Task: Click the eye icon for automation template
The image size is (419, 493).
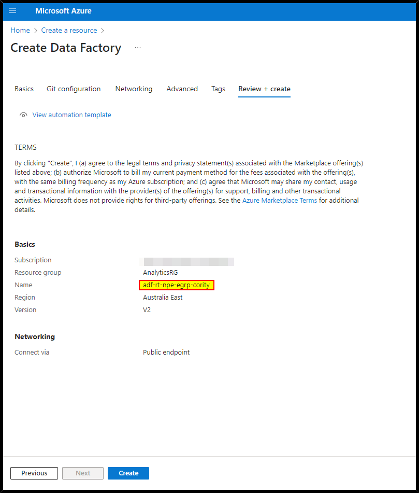Action: 23,115
